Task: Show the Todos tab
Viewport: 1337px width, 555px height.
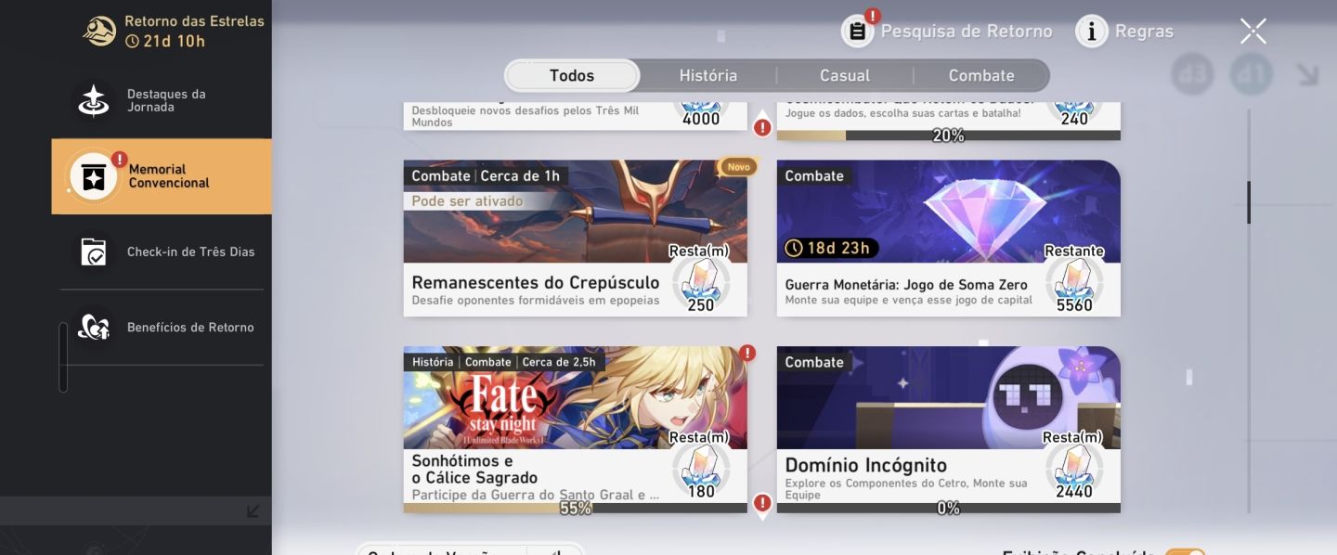Action: [572, 75]
